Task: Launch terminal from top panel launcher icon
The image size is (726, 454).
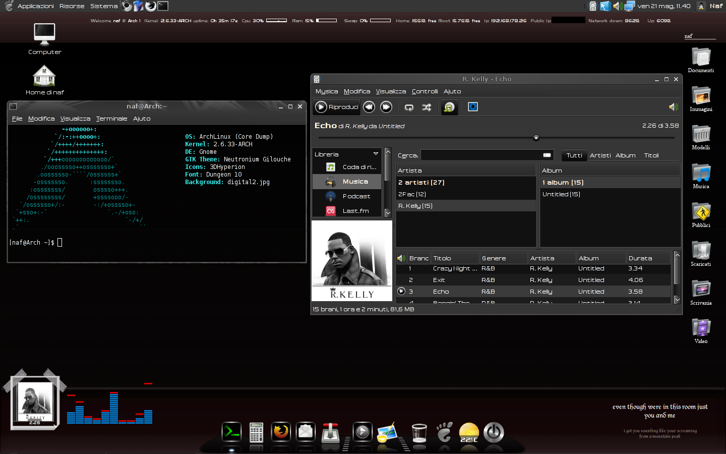Action: 163,6
